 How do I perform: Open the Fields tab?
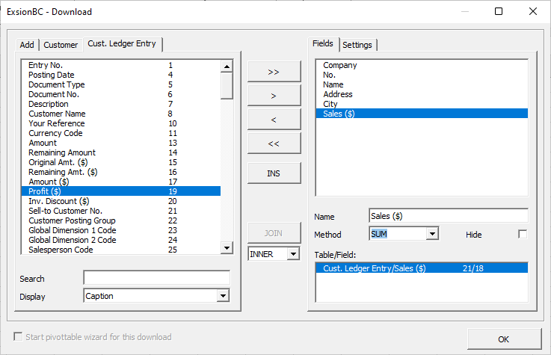click(x=323, y=44)
